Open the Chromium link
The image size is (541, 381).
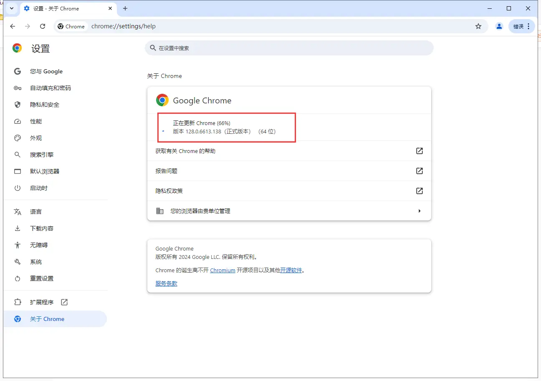click(x=222, y=270)
